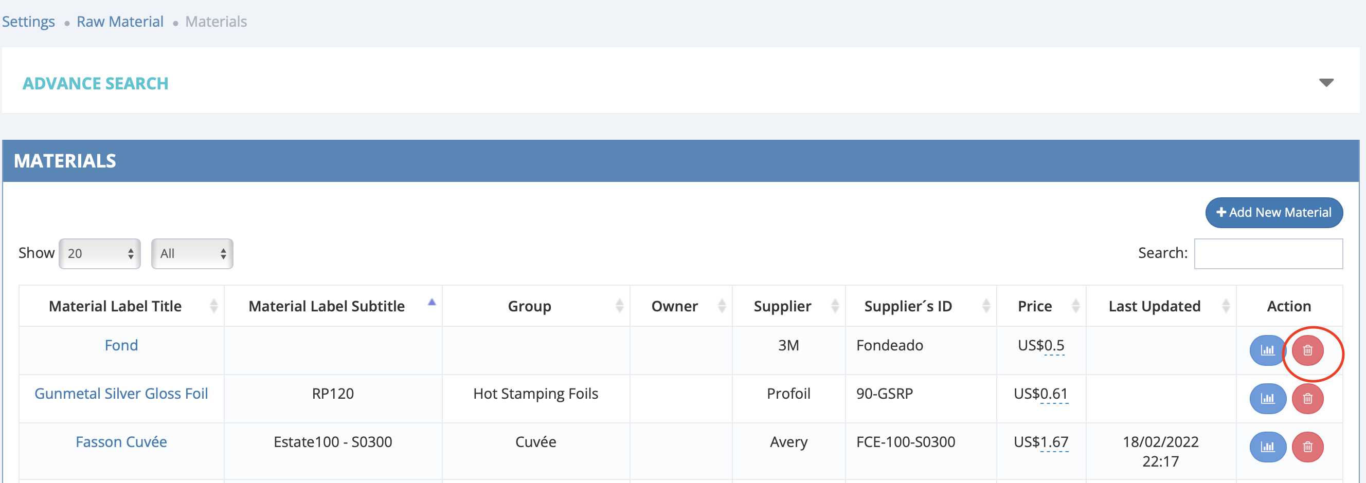1366x483 pixels.
Task: Toggle sorting on the Price column
Action: pyautogui.click(x=1075, y=305)
